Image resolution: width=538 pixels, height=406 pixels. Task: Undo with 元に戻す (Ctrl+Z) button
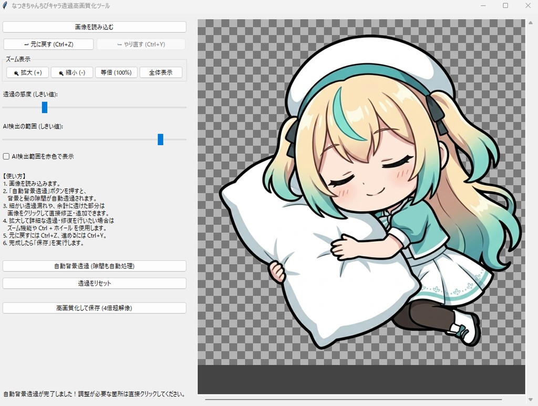(x=48, y=44)
